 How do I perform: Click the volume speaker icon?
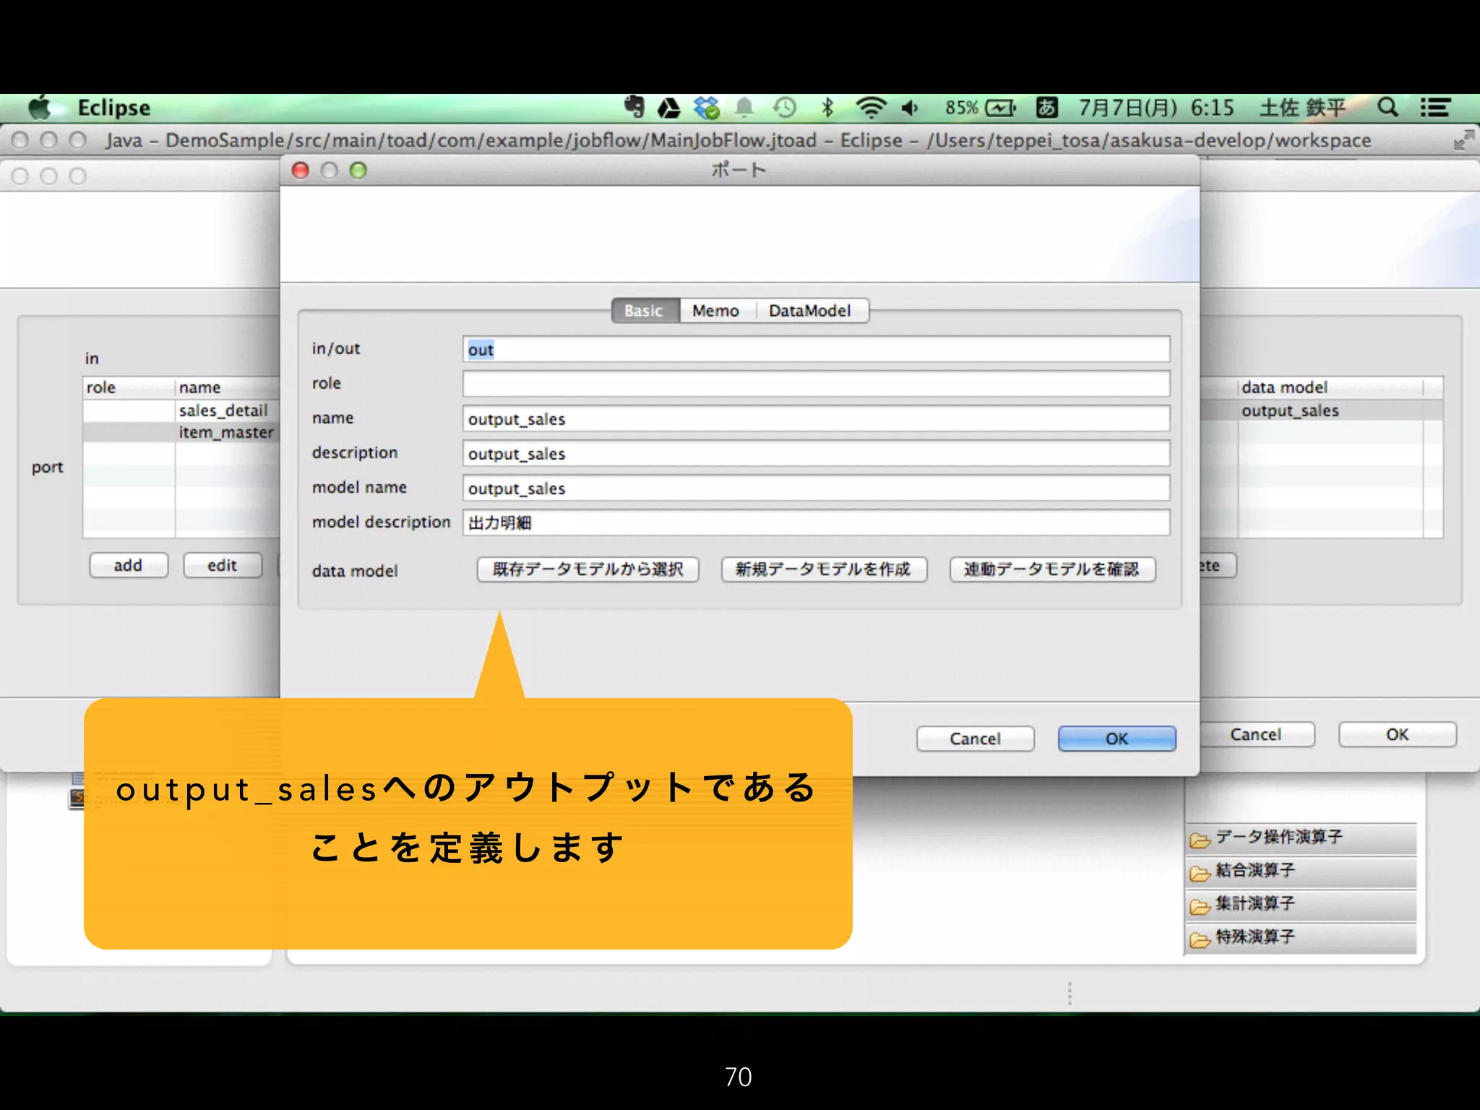tap(910, 108)
